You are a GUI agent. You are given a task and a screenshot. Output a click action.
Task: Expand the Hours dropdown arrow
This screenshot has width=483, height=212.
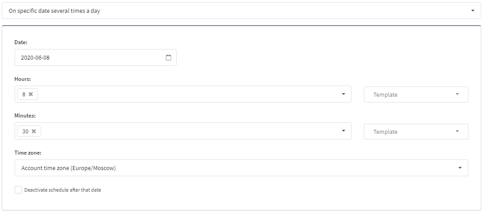click(344, 94)
